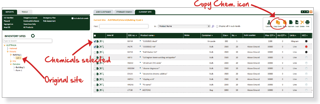Click the Print icon

tap(307, 22)
